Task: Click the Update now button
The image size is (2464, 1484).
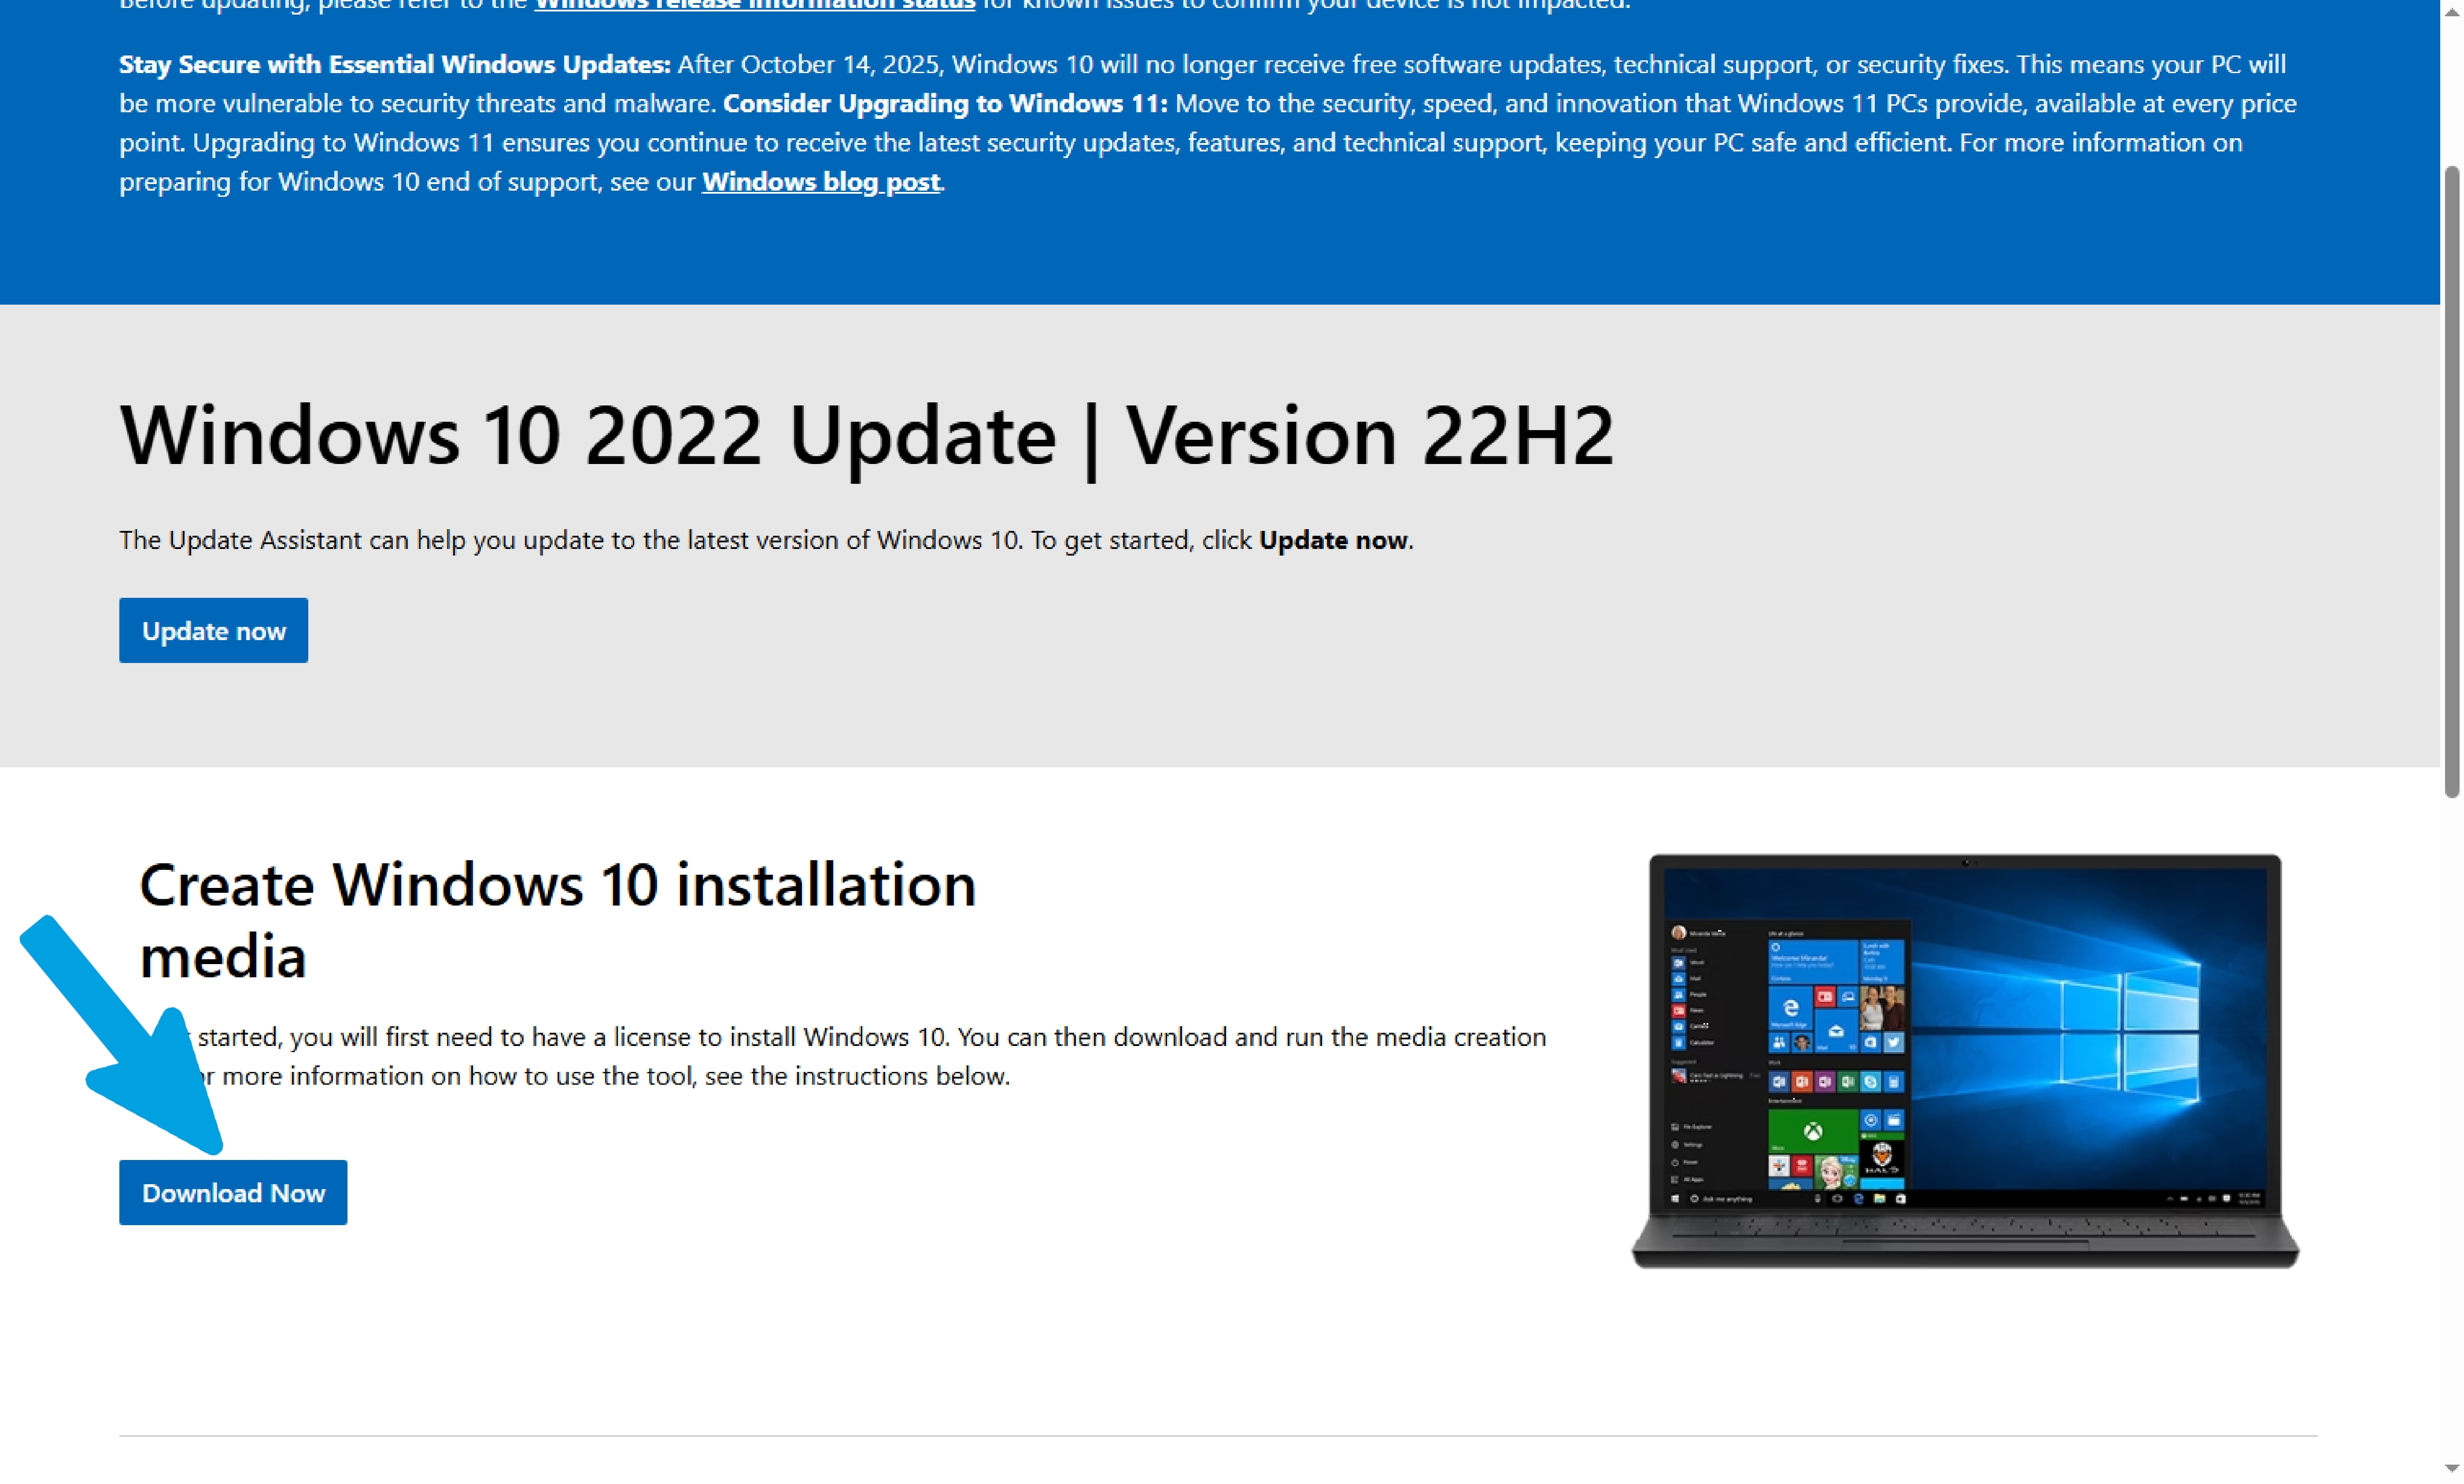Action: [213, 630]
